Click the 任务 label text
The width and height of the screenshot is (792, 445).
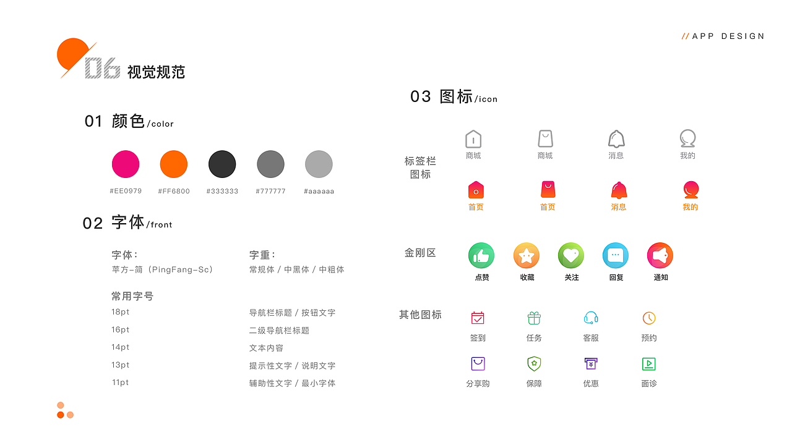(534, 338)
